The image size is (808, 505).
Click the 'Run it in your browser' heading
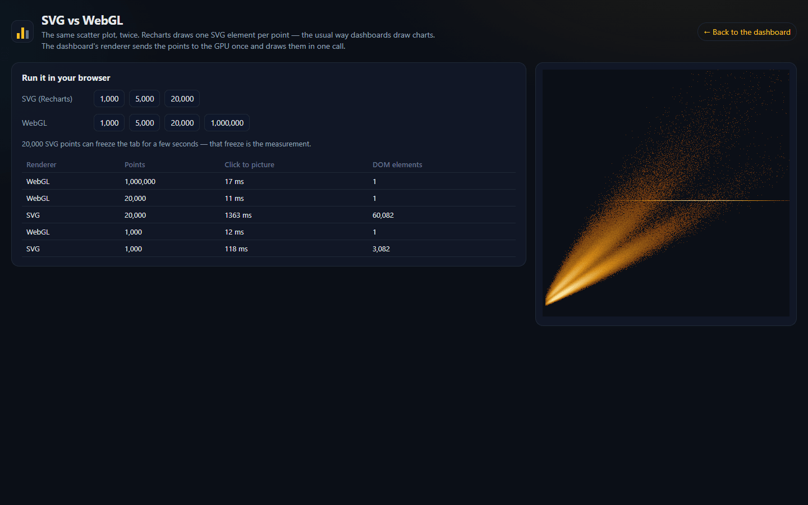pyautogui.click(x=66, y=78)
